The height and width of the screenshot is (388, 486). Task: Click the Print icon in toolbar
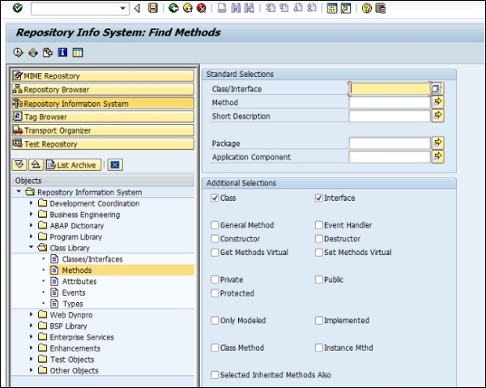pos(222,8)
